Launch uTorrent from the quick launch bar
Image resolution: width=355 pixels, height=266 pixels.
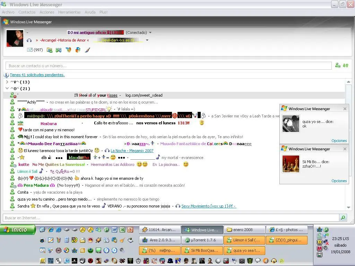[106, 230]
